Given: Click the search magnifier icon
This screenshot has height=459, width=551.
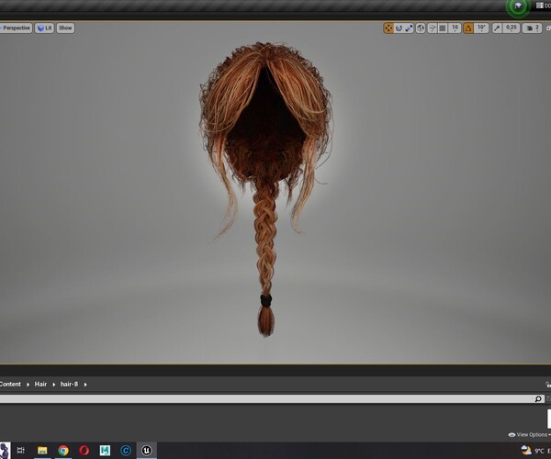Looking at the screenshot, I should point(538,399).
